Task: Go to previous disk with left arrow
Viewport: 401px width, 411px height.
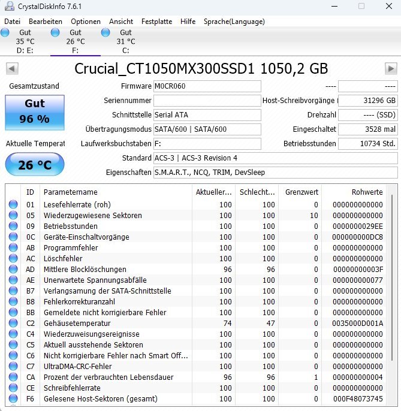Action: coord(12,69)
